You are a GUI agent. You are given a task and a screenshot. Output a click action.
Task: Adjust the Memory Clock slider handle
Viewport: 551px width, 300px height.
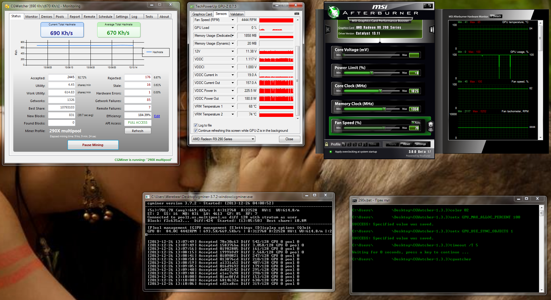[384, 109]
